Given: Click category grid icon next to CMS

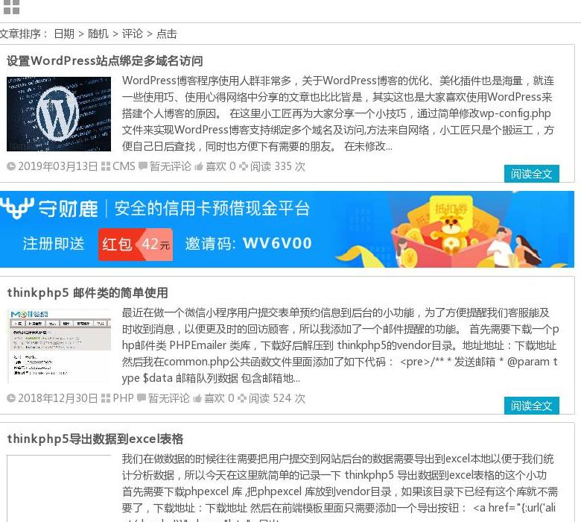Looking at the screenshot, I should (x=106, y=166).
